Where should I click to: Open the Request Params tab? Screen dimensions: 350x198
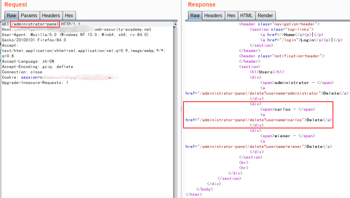pos(29,16)
